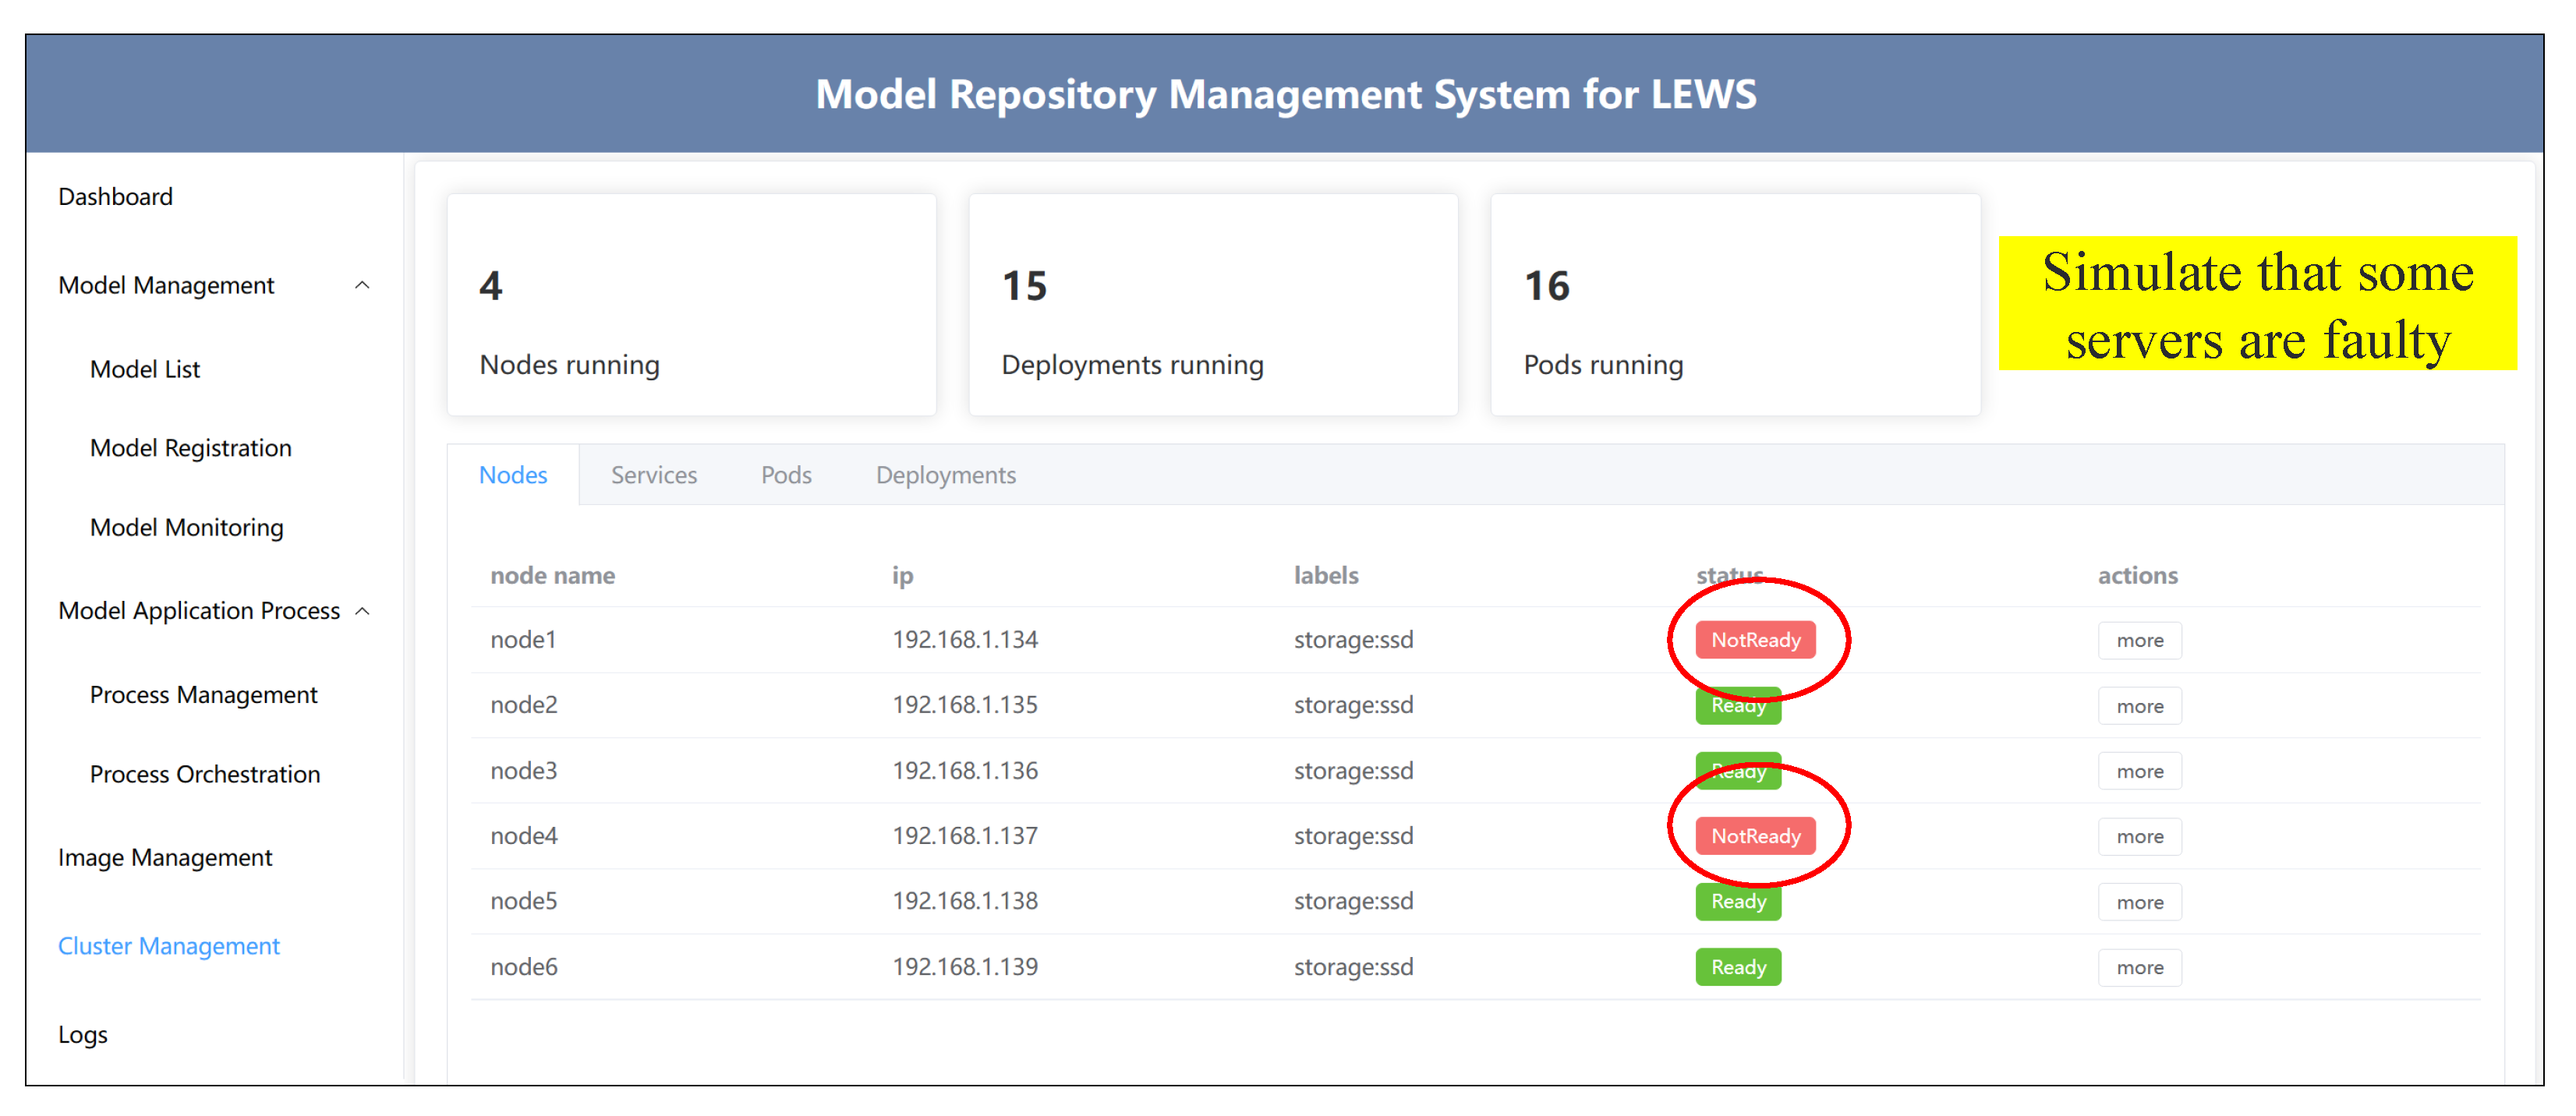Image resolution: width=2576 pixels, height=1116 pixels.
Task: Collapse the Model Application Process chevron
Action: (362, 611)
